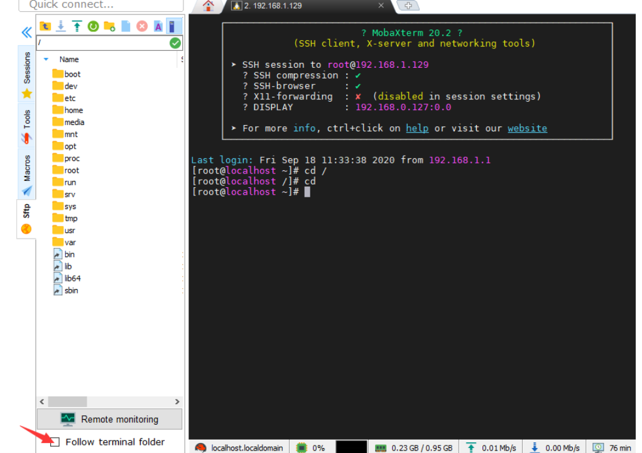Open the Macros side tab
This screenshot has height=453, width=642.
click(26, 168)
